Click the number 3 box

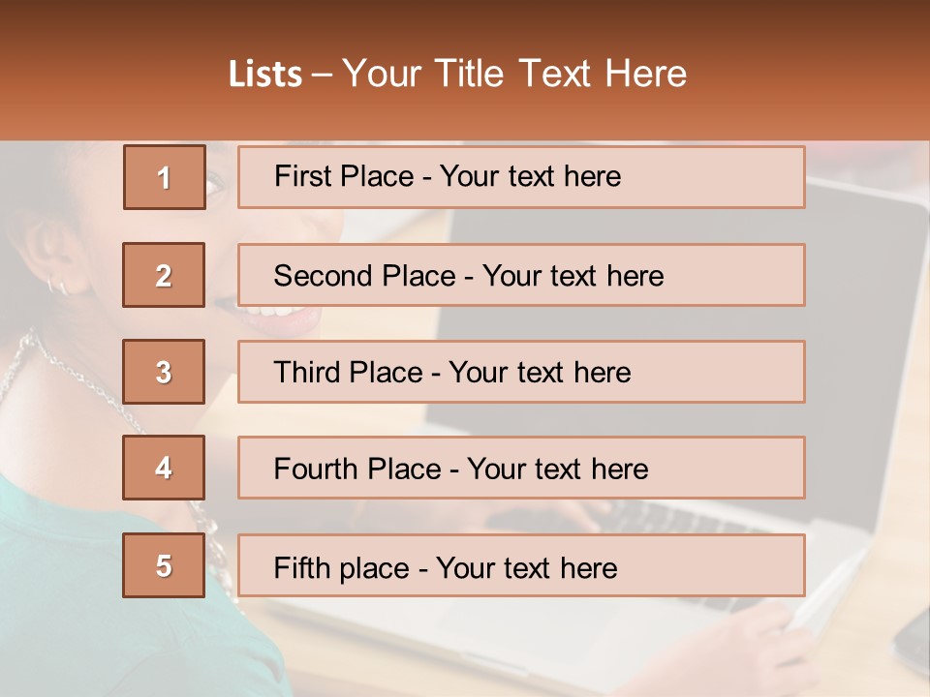[x=164, y=372]
